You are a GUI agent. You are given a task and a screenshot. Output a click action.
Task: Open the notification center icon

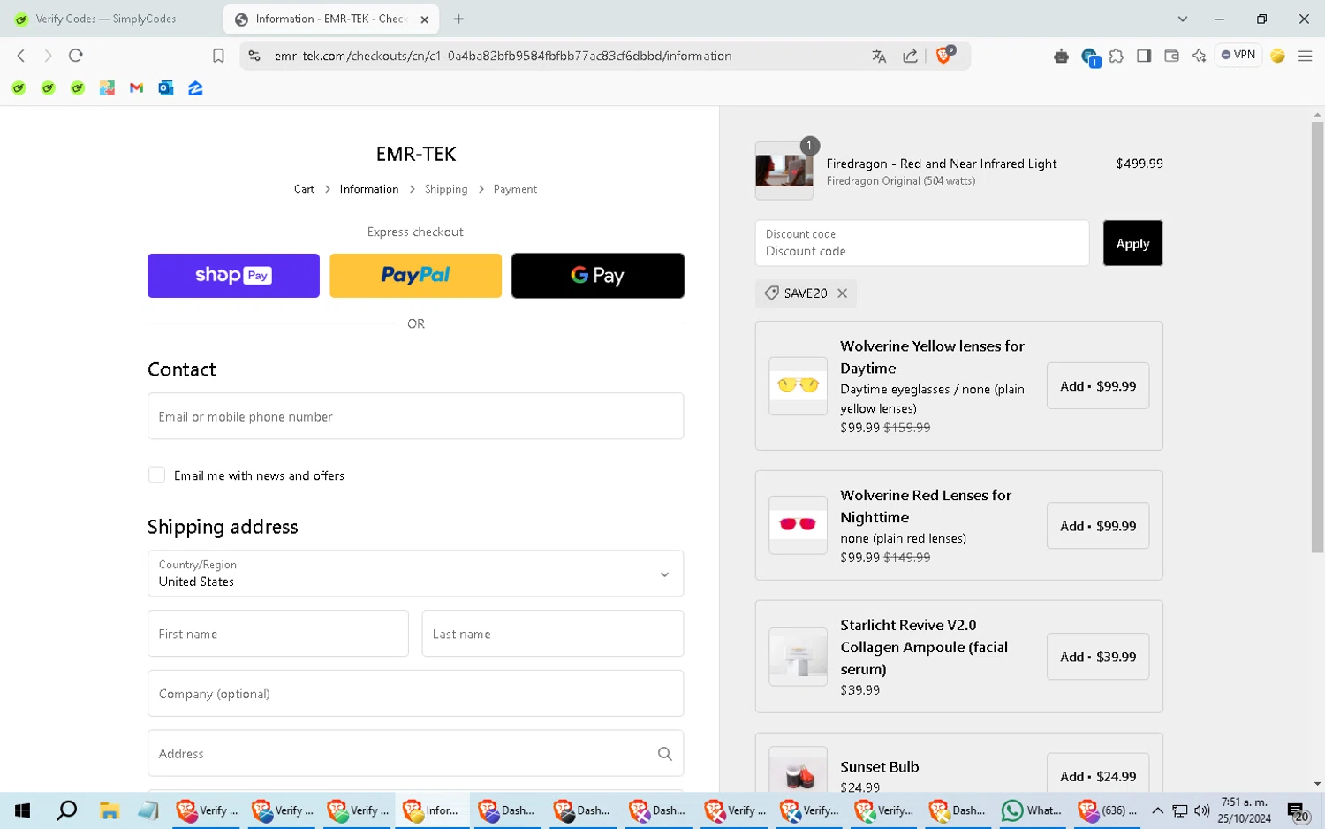[x=1298, y=811]
